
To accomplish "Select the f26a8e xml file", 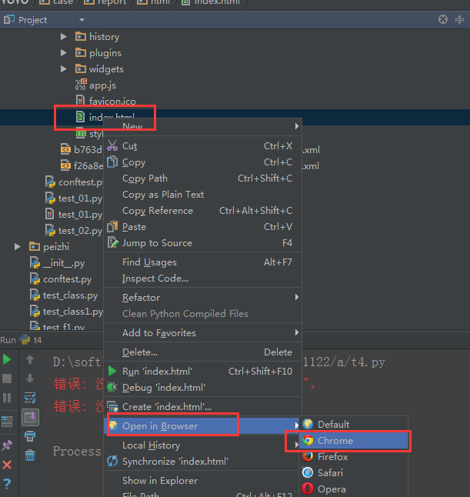I will (x=82, y=165).
